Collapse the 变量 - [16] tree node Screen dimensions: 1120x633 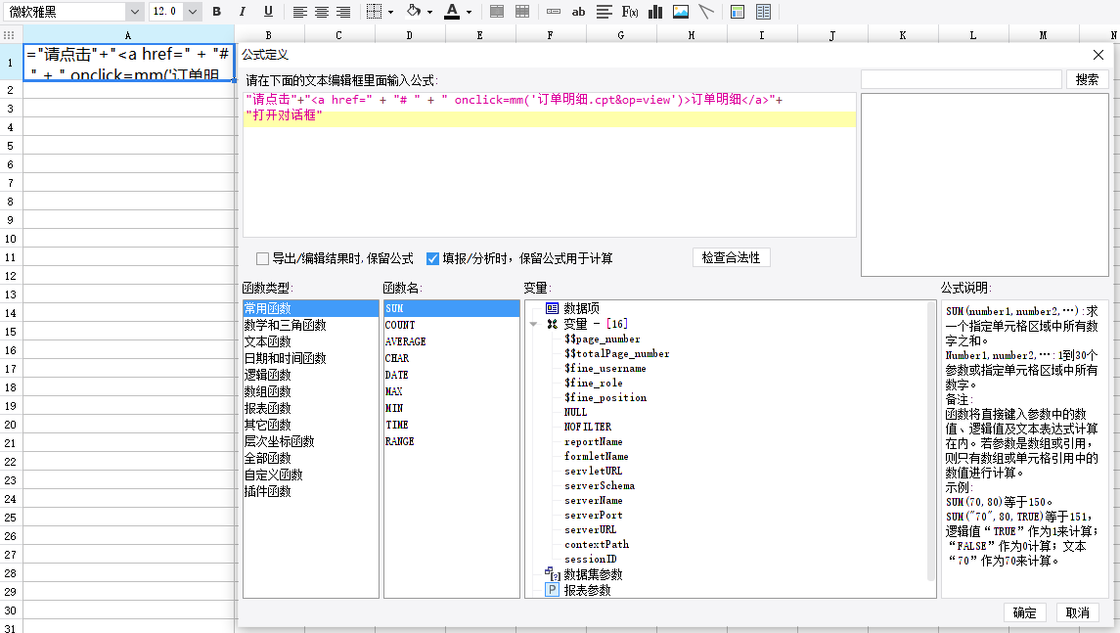click(533, 325)
